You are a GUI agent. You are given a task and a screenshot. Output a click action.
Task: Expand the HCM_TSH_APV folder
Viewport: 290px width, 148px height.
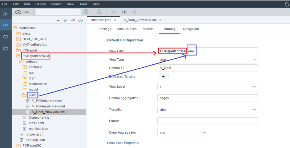[x=18, y=39]
